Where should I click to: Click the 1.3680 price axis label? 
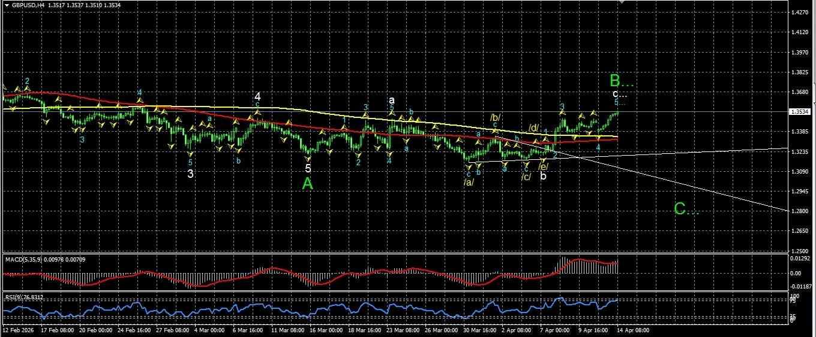pos(799,92)
